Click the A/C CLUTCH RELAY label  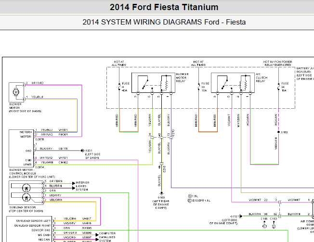click(x=262, y=77)
